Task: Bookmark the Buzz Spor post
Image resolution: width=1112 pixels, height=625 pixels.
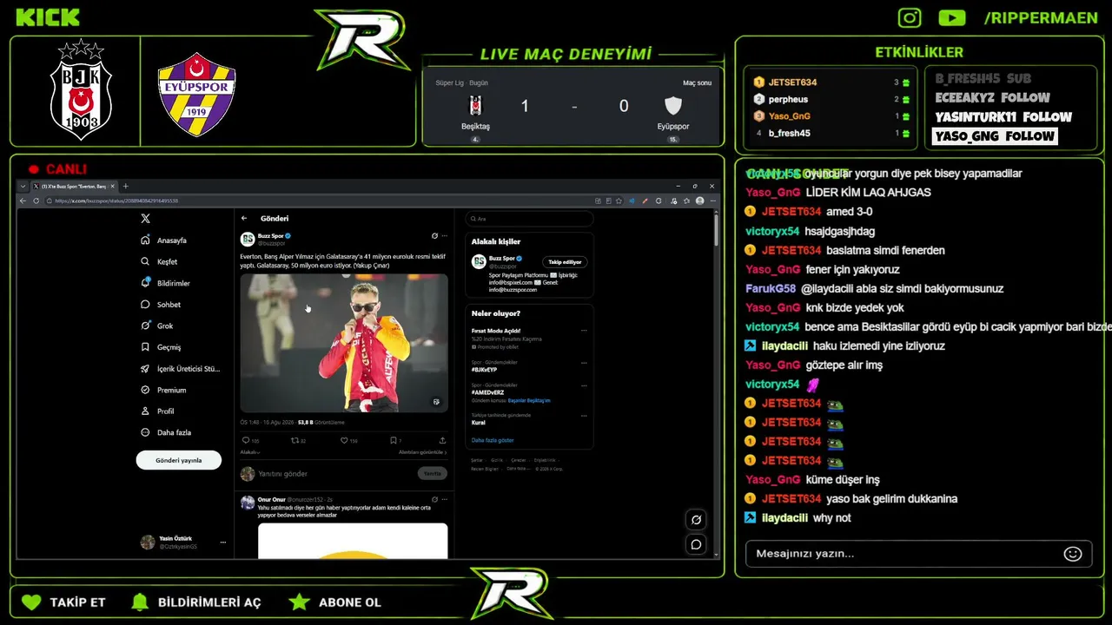Action: click(x=393, y=441)
